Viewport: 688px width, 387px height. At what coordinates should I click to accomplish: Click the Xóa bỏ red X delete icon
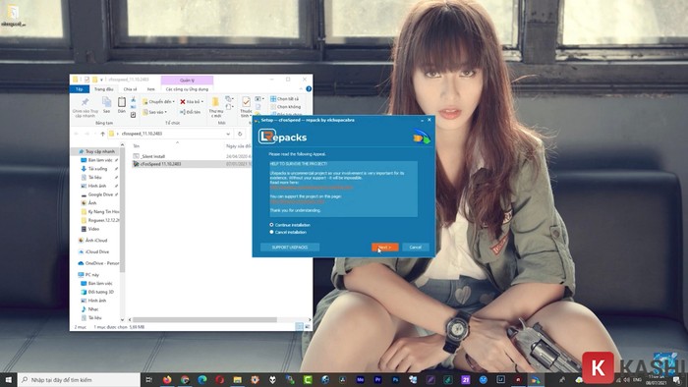183,102
